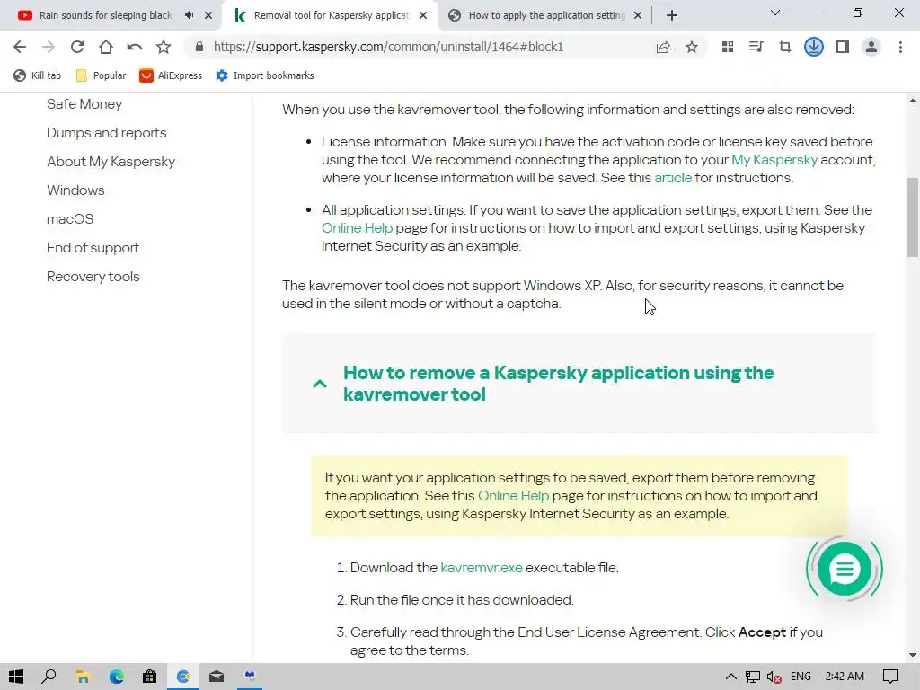
Task: Open the Popular bookmarks folder
Action: pyautogui.click(x=101, y=75)
